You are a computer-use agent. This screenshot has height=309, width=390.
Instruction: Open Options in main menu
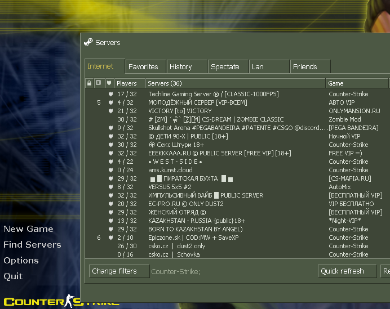click(21, 261)
